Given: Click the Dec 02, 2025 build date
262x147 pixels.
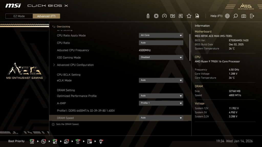Looking at the screenshot, I should point(236,44).
